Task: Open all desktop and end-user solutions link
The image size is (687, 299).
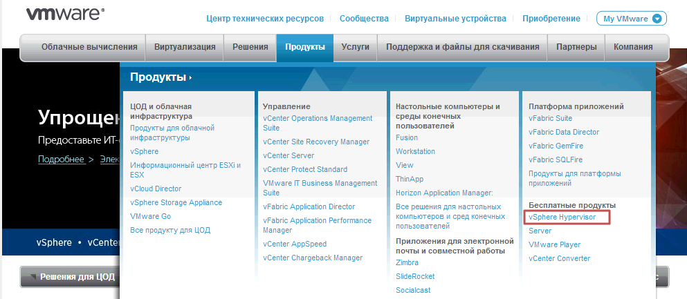Action: tap(450, 216)
